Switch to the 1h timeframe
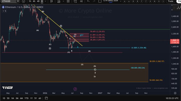The height and width of the screenshot is (101, 181). coord(30,1)
